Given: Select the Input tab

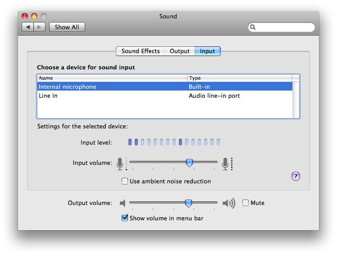Looking at the screenshot, I should pos(207,51).
